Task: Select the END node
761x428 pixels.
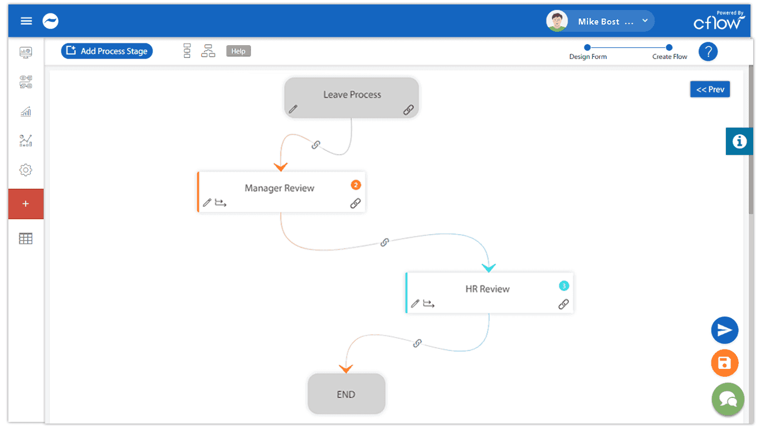Action: click(346, 393)
